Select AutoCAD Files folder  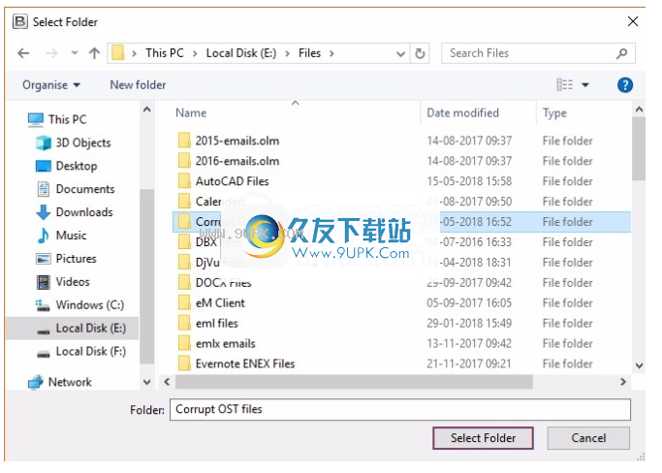coord(232,181)
